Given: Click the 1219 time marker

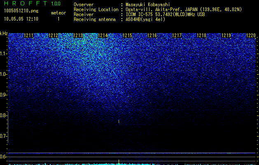Looking at the screenshot, I should (x=226, y=35).
